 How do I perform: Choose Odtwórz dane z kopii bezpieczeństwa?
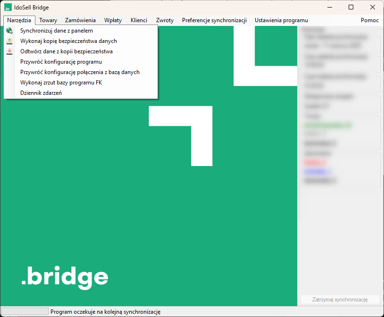[x=81, y=51]
